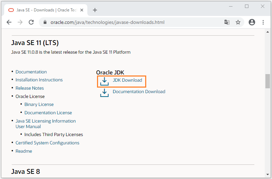
Task: Open the Installation Instructions link
Action: pos(39,80)
